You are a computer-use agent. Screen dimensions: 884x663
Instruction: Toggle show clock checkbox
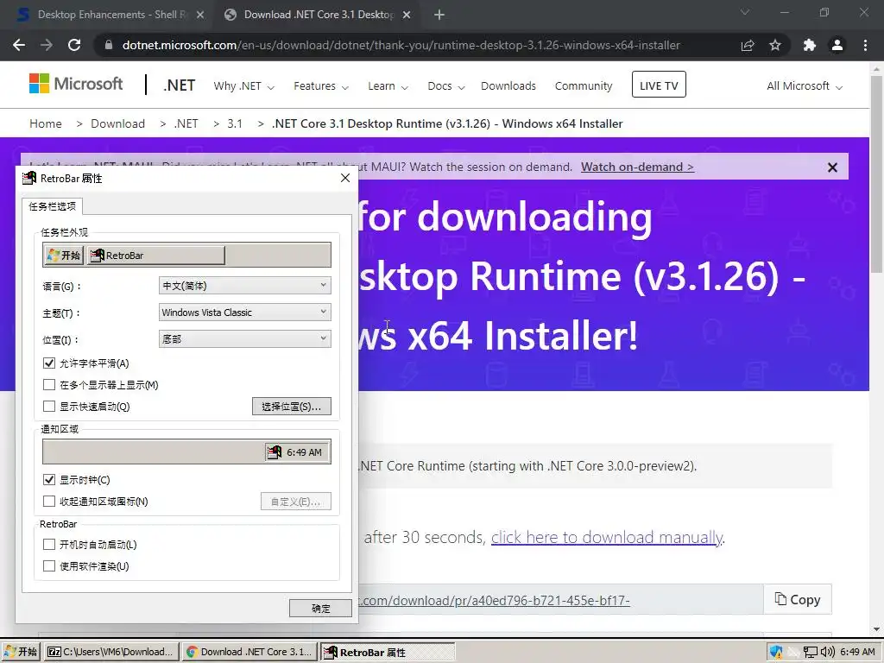49,480
